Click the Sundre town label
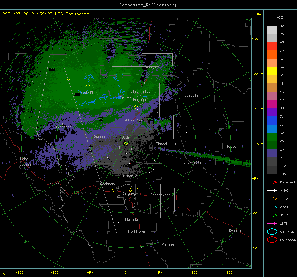The image size is (297, 277). [x=100, y=136]
